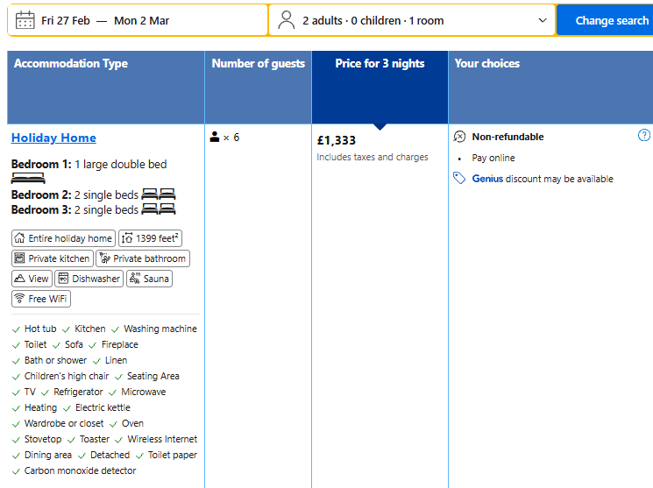This screenshot has height=488, width=653.
Task: Select the Price for 3 nights column header
Action: (380, 64)
